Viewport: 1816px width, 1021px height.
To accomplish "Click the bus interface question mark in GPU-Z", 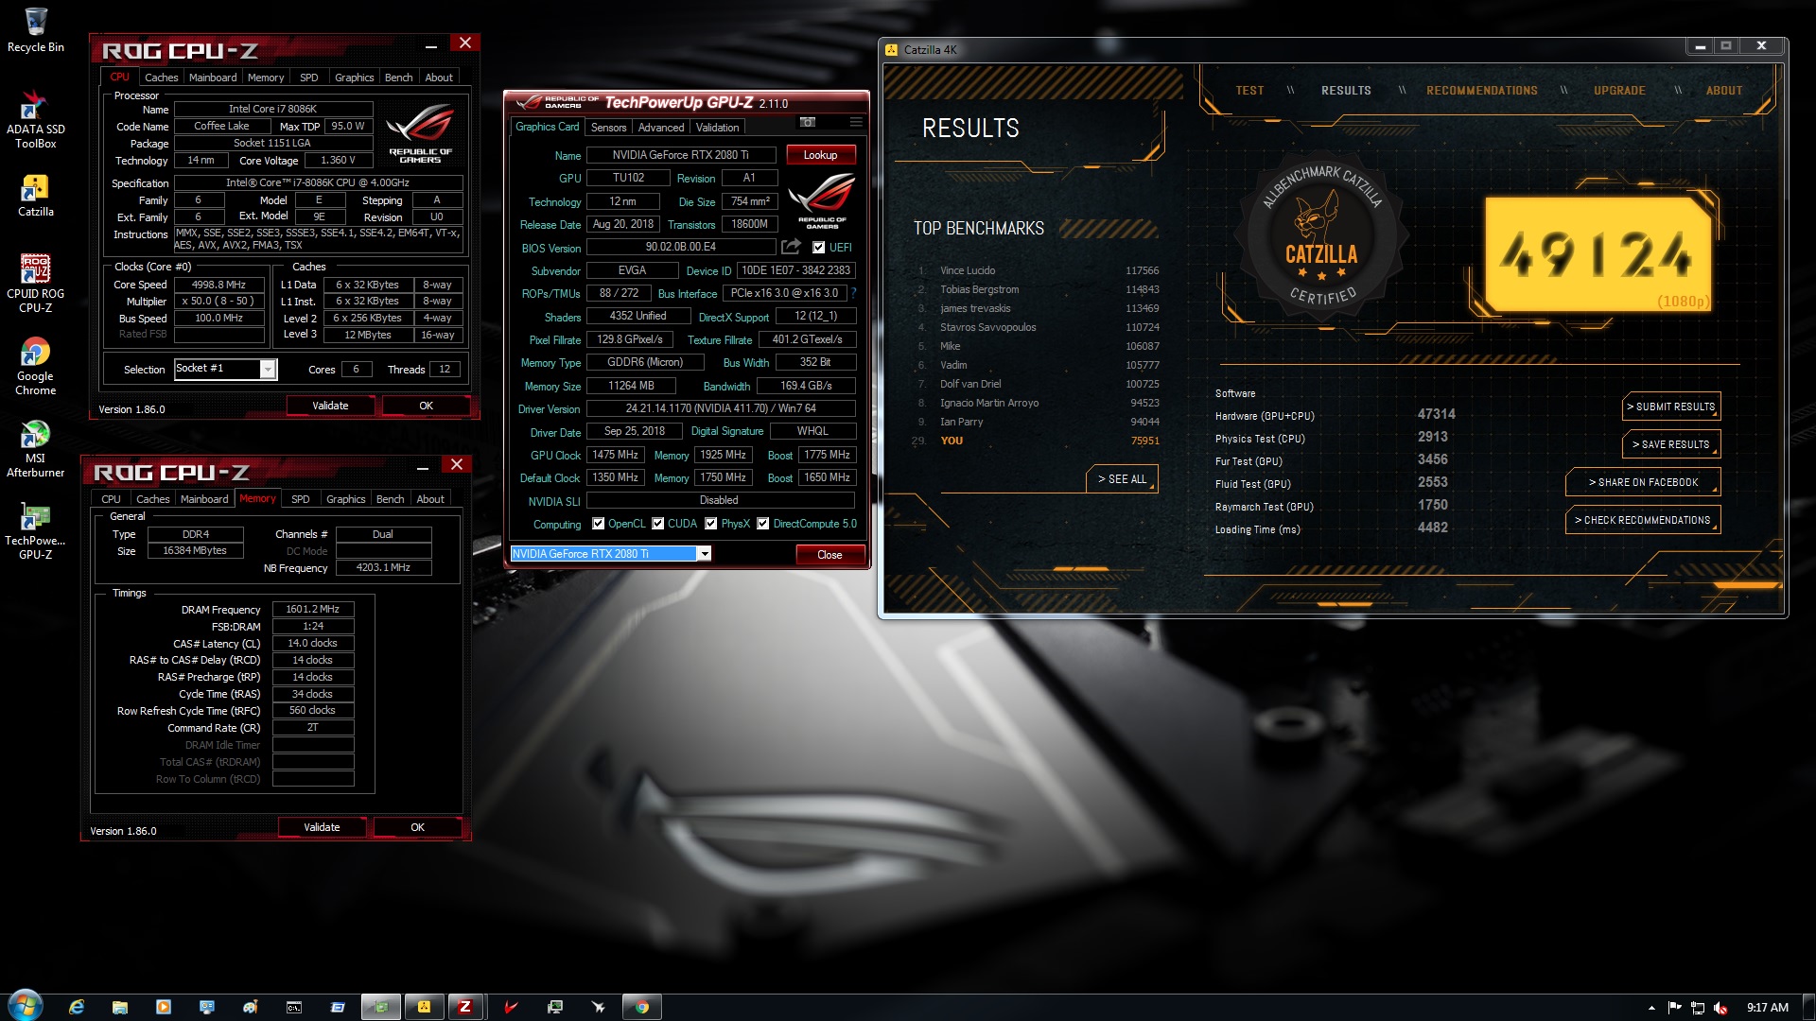I will point(853,293).
